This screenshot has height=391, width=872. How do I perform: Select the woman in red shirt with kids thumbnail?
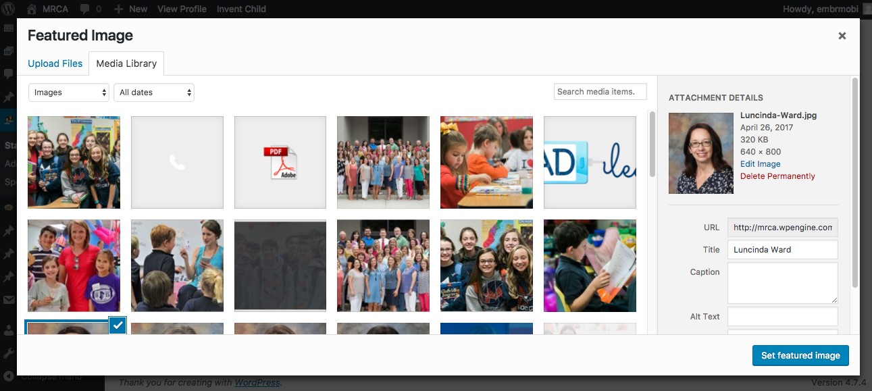[74, 265]
